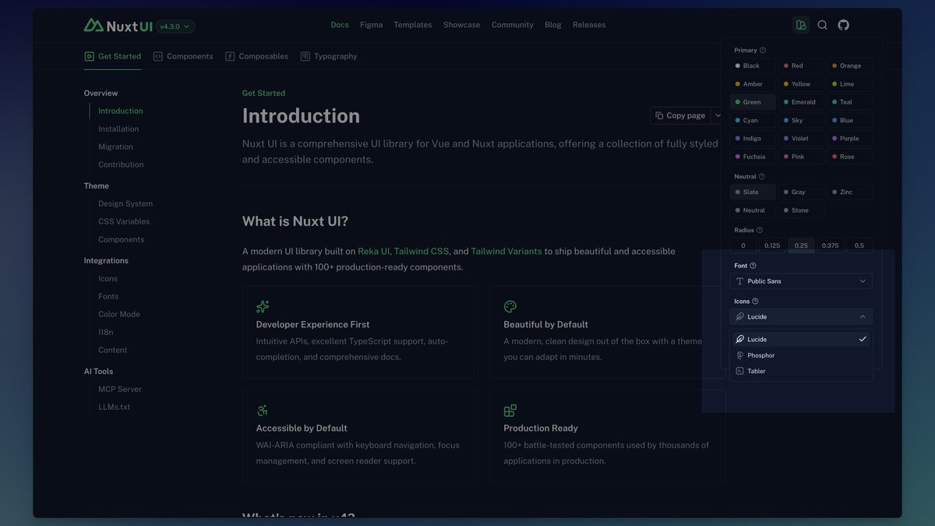Image resolution: width=935 pixels, height=526 pixels.
Task: Set neutral color to Zinc
Action: [849, 192]
